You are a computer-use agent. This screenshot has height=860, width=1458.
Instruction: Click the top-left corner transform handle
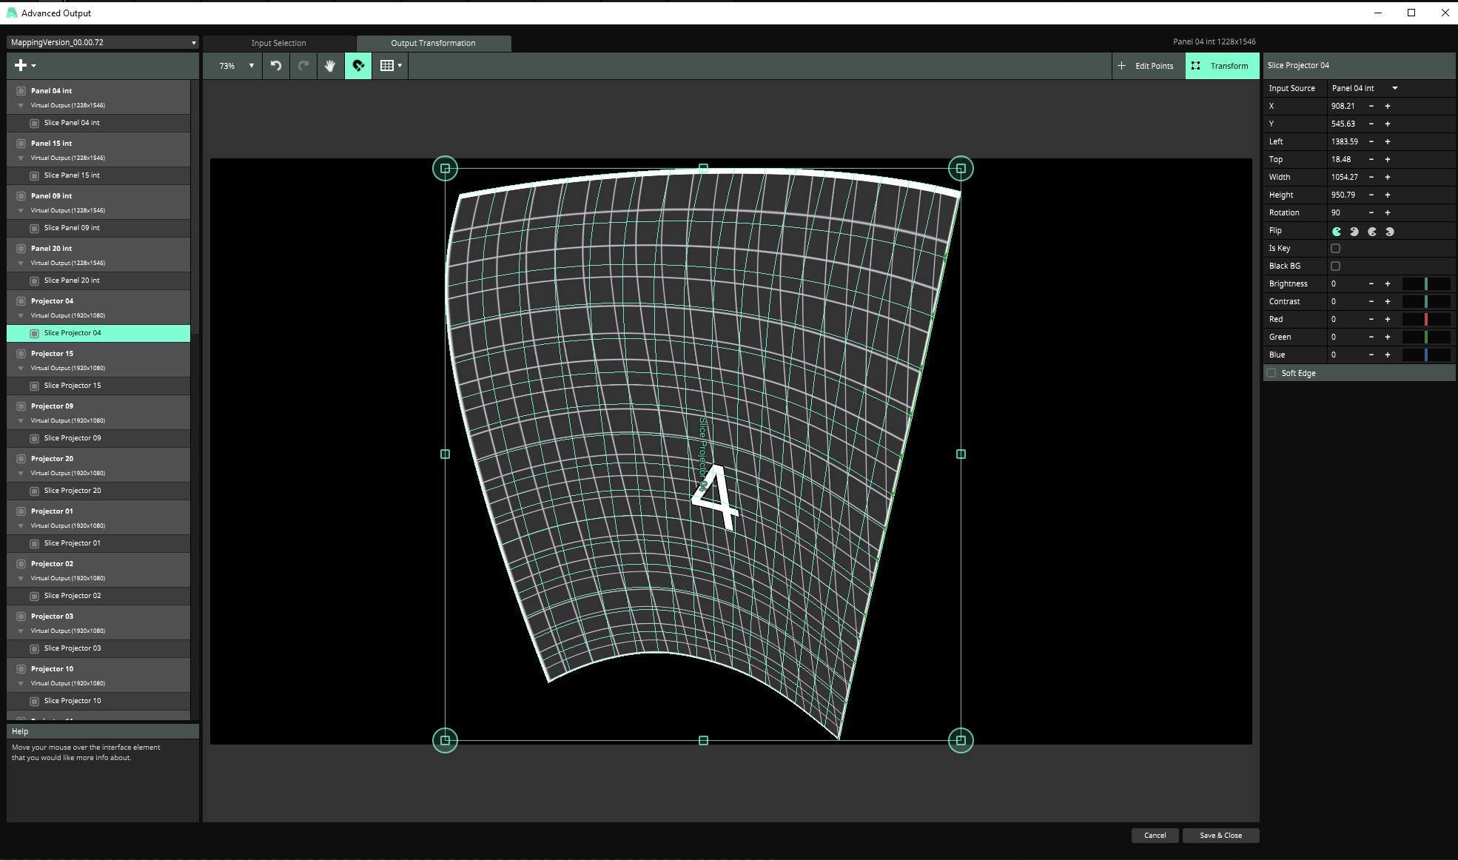445,169
